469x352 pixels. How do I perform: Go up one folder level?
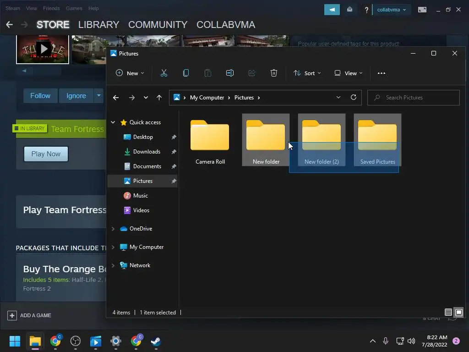pyautogui.click(x=159, y=98)
